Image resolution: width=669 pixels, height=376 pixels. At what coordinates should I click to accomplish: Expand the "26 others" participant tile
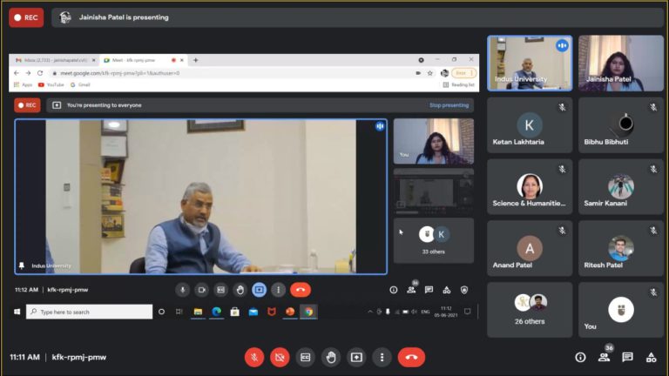[529, 309]
